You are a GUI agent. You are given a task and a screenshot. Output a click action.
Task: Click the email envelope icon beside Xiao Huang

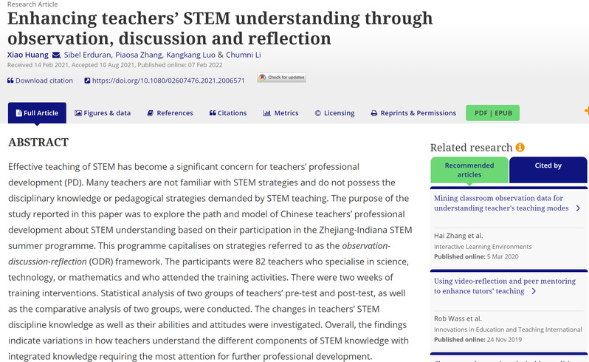click(x=56, y=54)
